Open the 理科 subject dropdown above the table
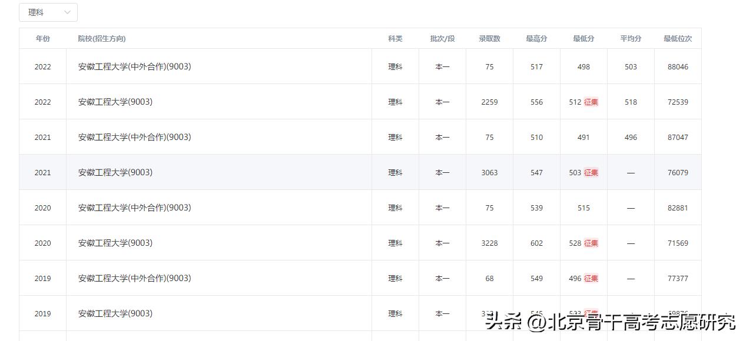The image size is (746, 341). 48,12
